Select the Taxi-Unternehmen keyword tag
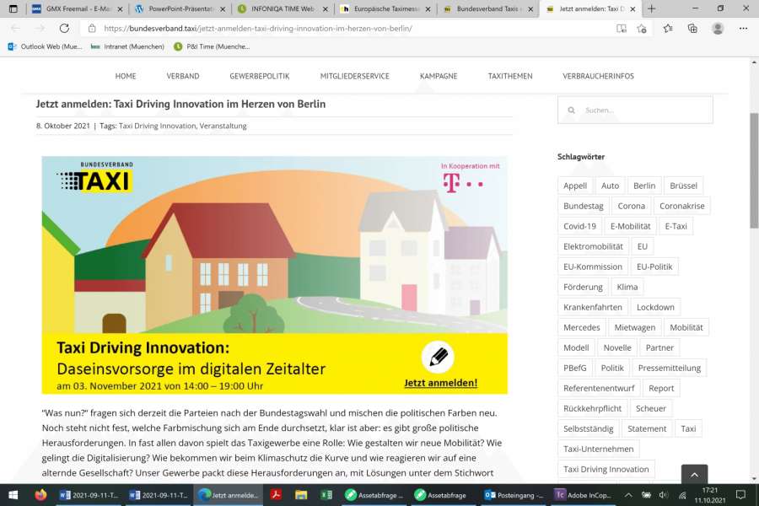The height and width of the screenshot is (506, 759). click(598, 449)
